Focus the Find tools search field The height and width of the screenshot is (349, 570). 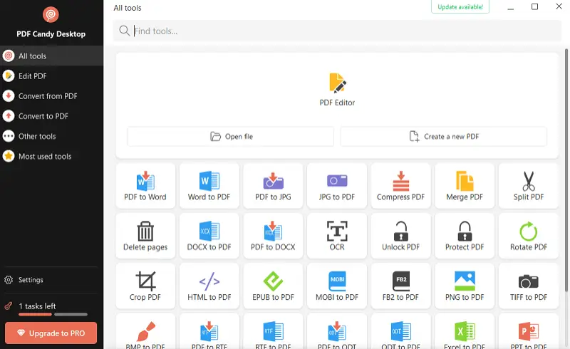click(337, 31)
